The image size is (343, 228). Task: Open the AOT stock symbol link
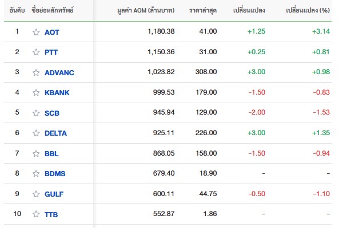[x=51, y=32]
